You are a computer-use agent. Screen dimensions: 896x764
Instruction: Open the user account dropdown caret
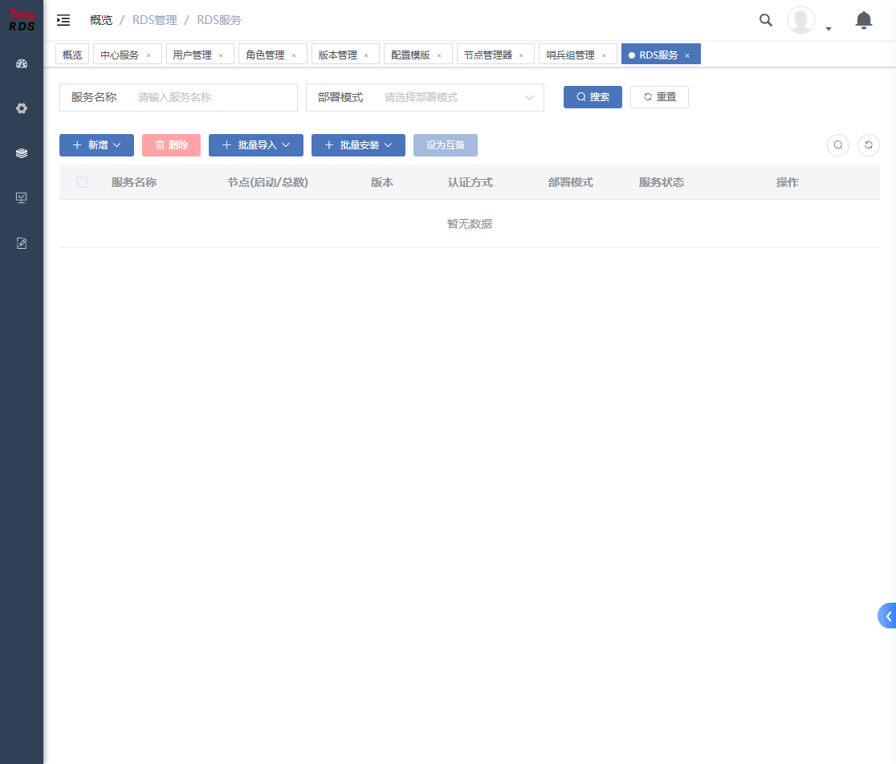point(829,29)
